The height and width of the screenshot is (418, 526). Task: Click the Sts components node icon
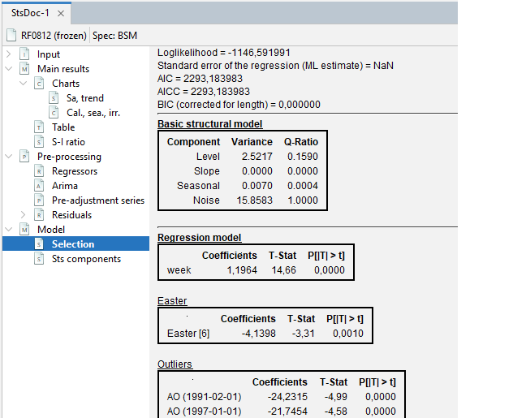pos(38,259)
